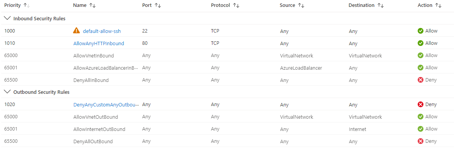Collapse the Inbound Security Rules section
The height and width of the screenshot is (152, 454).
pyautogui.click(x=7, y=18)
